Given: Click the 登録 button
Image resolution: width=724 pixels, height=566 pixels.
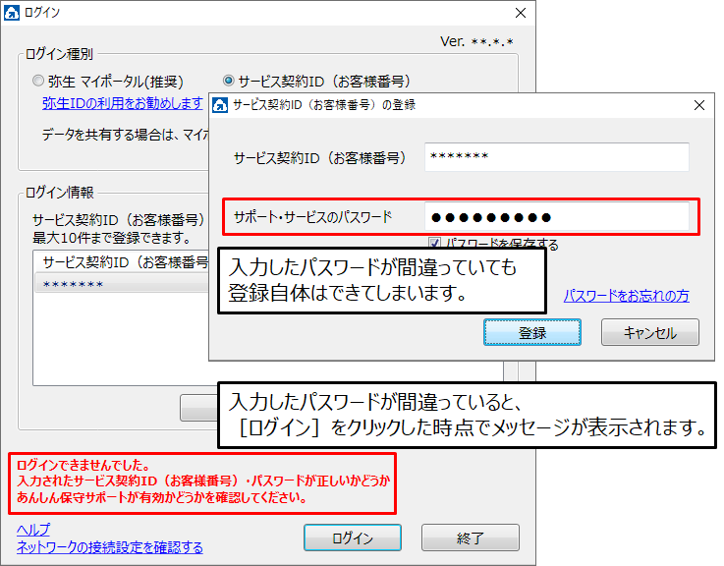Looking at the screenshot, I should pyautogui.click(x=531, y=332).
